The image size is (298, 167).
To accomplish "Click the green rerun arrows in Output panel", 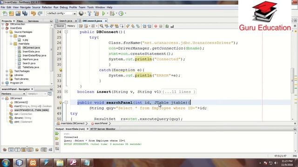I will coord(57,134).
